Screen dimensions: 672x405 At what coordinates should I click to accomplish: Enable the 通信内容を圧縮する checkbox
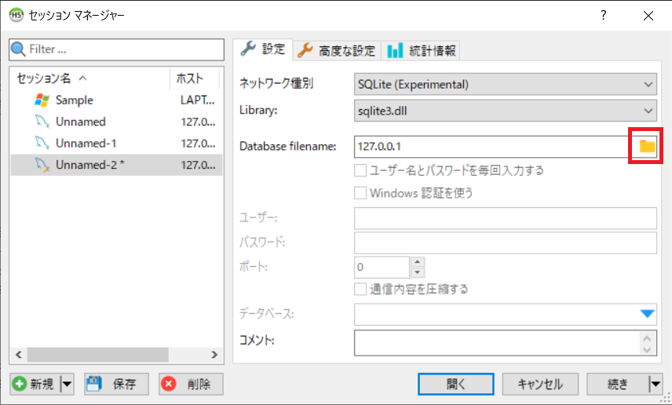coord(360,289)
